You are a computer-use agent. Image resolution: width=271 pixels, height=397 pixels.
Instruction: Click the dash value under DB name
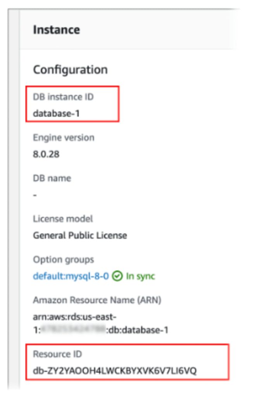pos(35,195)
